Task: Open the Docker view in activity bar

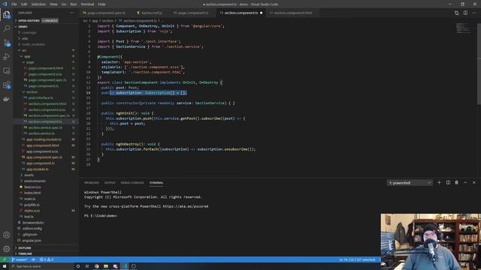Action: [7, 99]
